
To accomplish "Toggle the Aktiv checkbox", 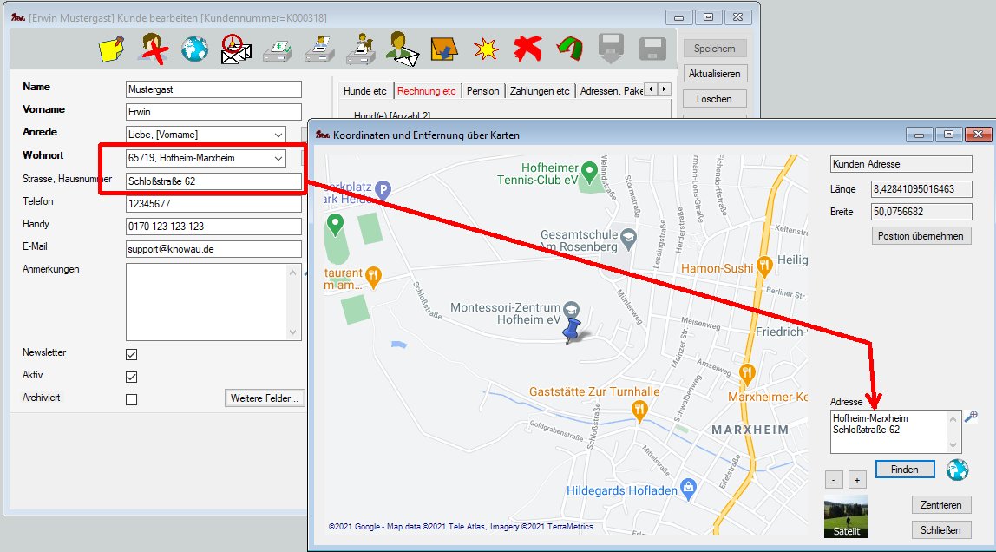I will [x=132, y=377].
